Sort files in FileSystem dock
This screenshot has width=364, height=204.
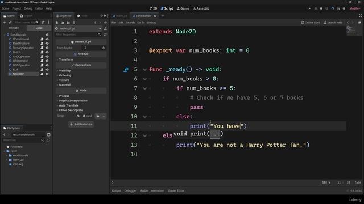pos(48,140)
